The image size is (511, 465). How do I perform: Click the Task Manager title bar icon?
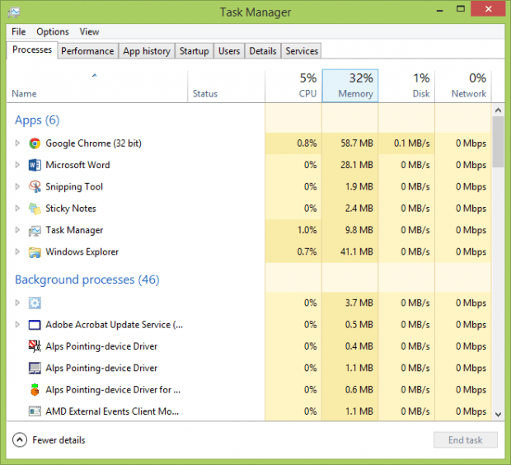[x=16, y=12]
